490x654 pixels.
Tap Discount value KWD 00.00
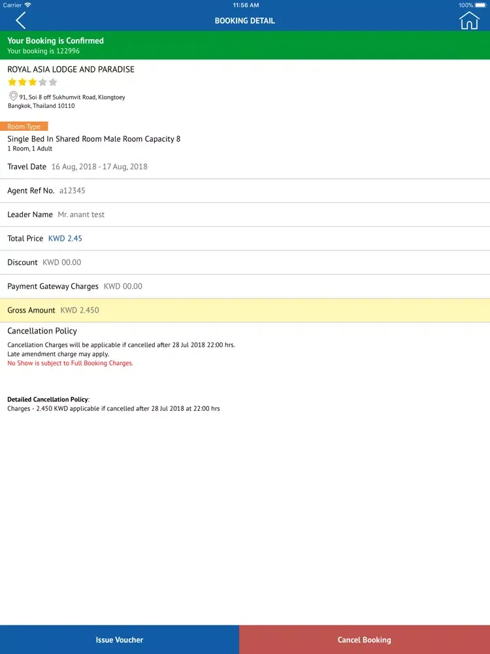click(x=61, y=262)
